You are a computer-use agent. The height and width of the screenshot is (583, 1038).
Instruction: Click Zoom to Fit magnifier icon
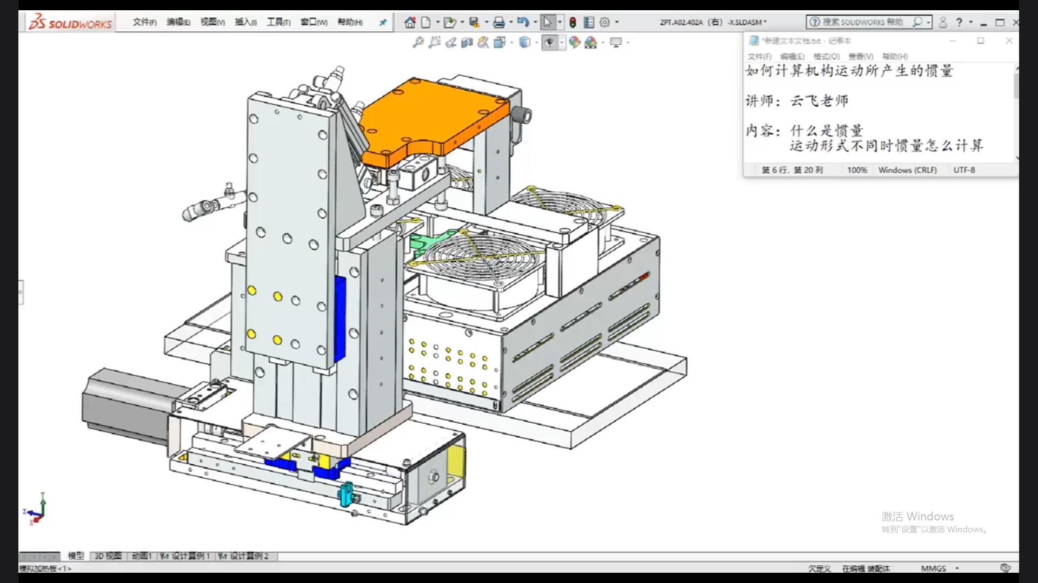click(418, 42)
